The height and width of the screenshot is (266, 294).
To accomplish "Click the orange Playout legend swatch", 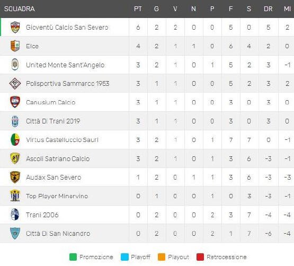I will (x=162, y=257).
